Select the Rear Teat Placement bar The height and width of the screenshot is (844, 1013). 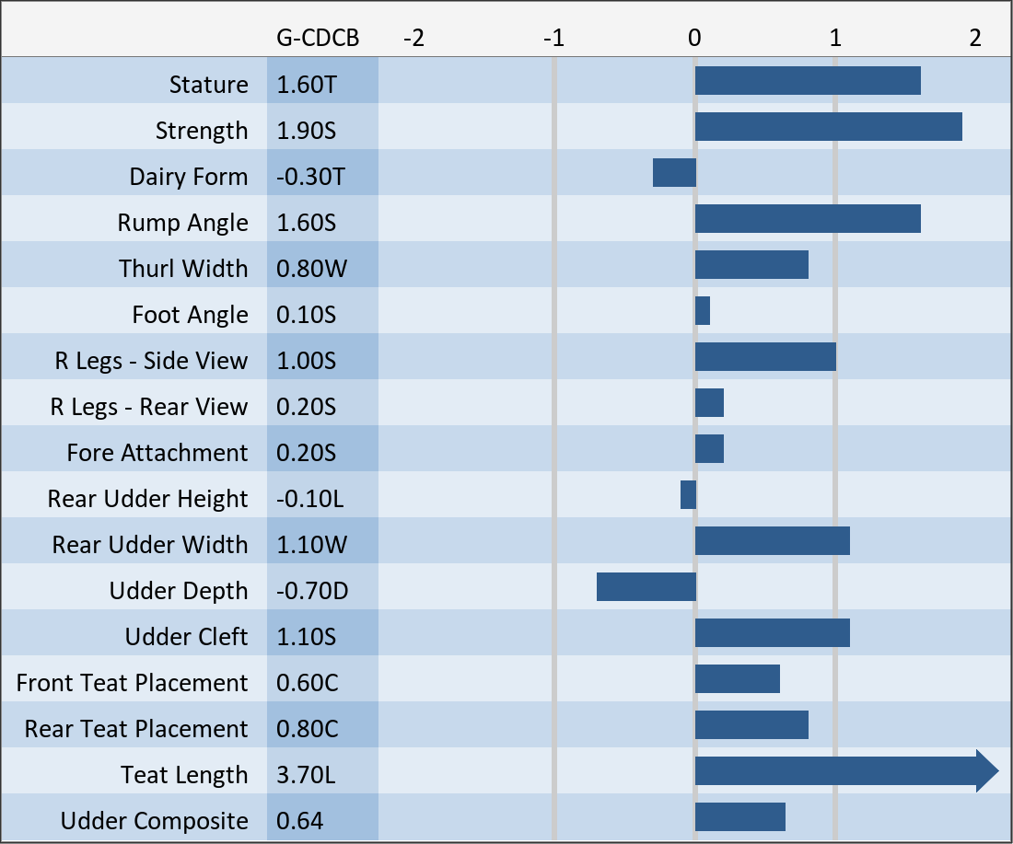751,725
